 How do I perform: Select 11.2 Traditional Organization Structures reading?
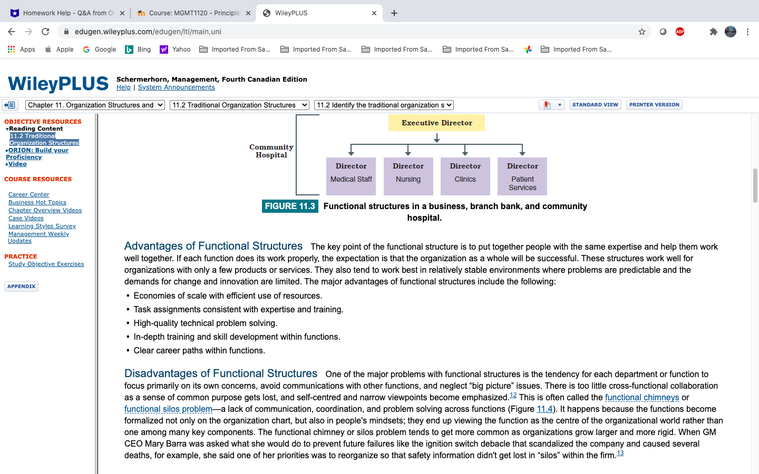(x=44, y=139)
